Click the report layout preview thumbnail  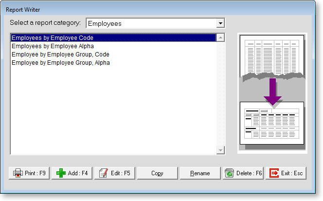pyautogui.click(x=272, y=92)
